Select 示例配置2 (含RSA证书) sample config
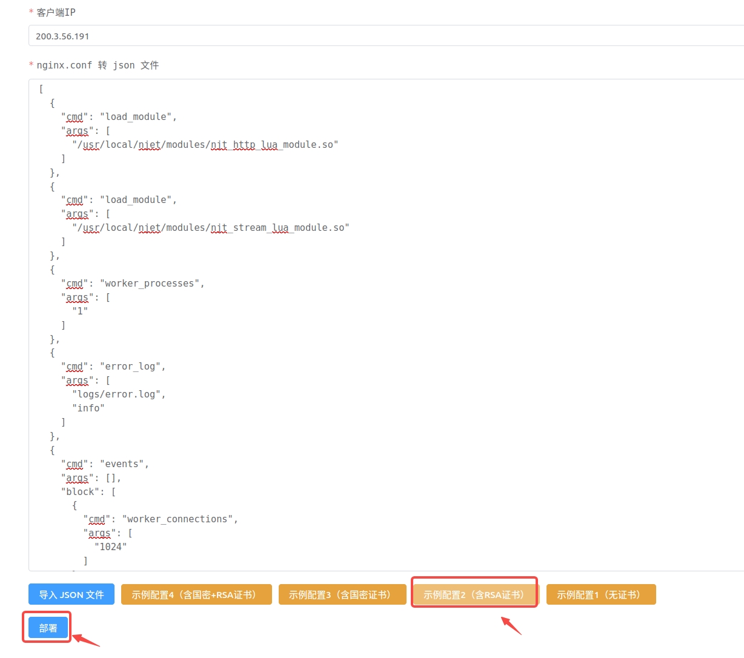Image resolution: width=744 pixels, height=658 pixels. pos(476,594)
